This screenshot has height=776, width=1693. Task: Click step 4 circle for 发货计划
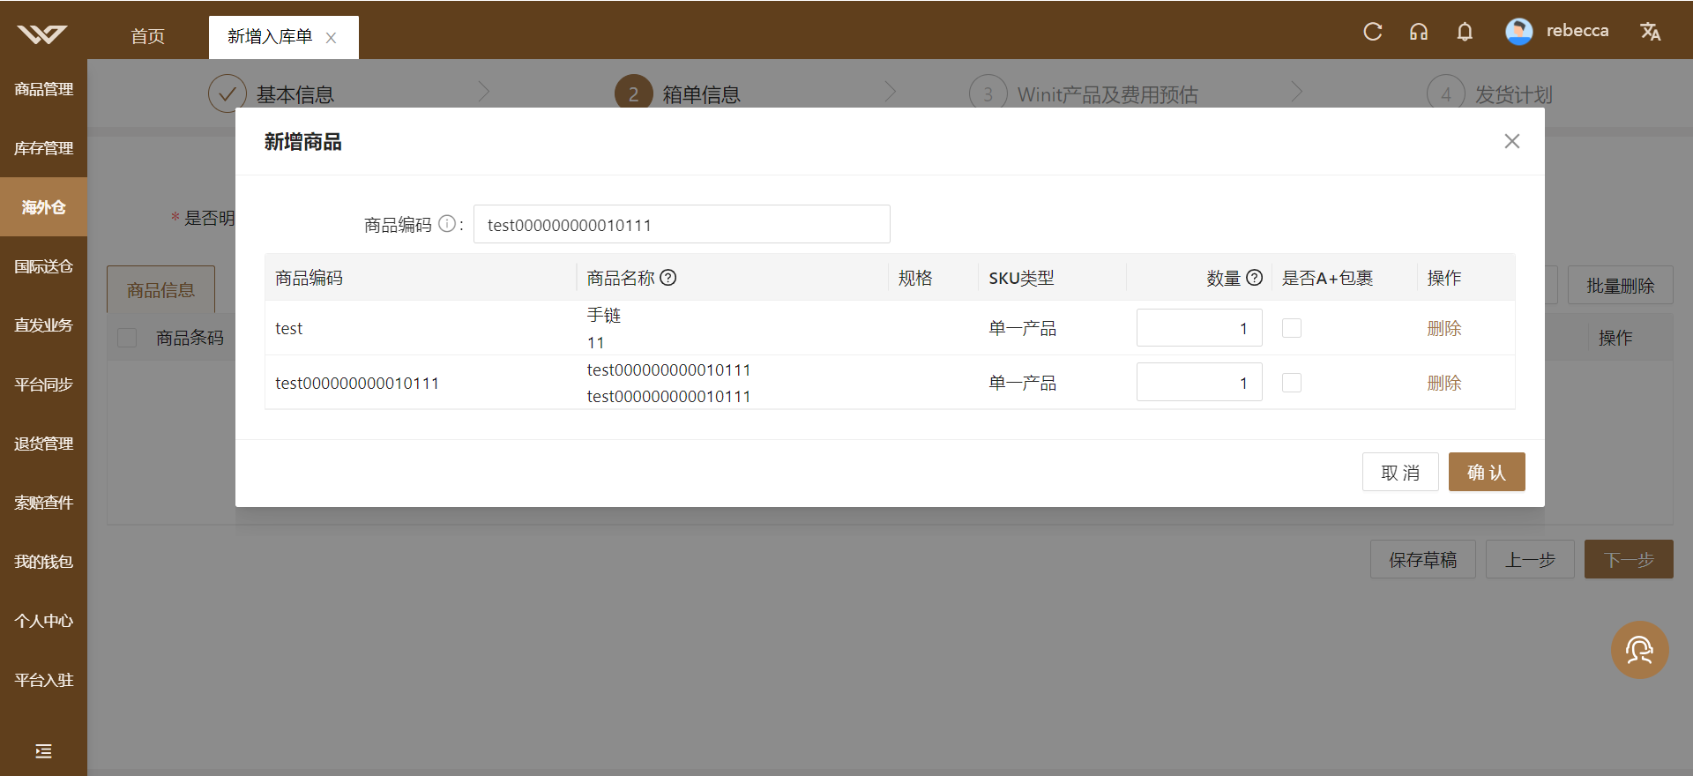(1445, 93)
